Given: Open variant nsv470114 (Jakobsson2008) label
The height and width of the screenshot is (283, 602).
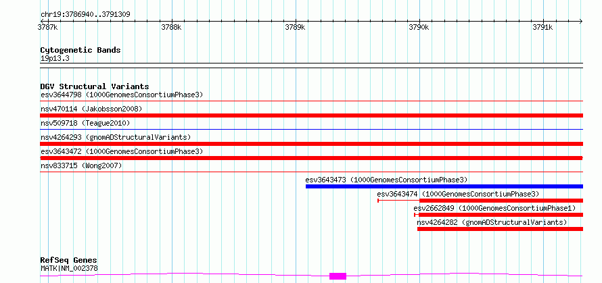Looking at the screenshot, I should tap(91, 109).
